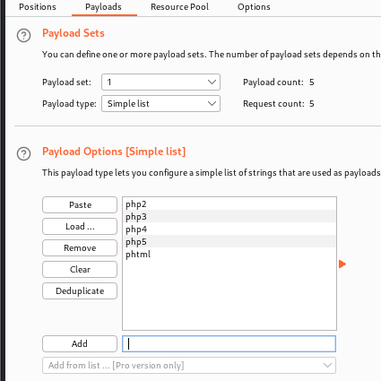Image resolution: width=381 pixels, height=381 pixels.
Task: Go to the Options tab
Action: point(254,7)
